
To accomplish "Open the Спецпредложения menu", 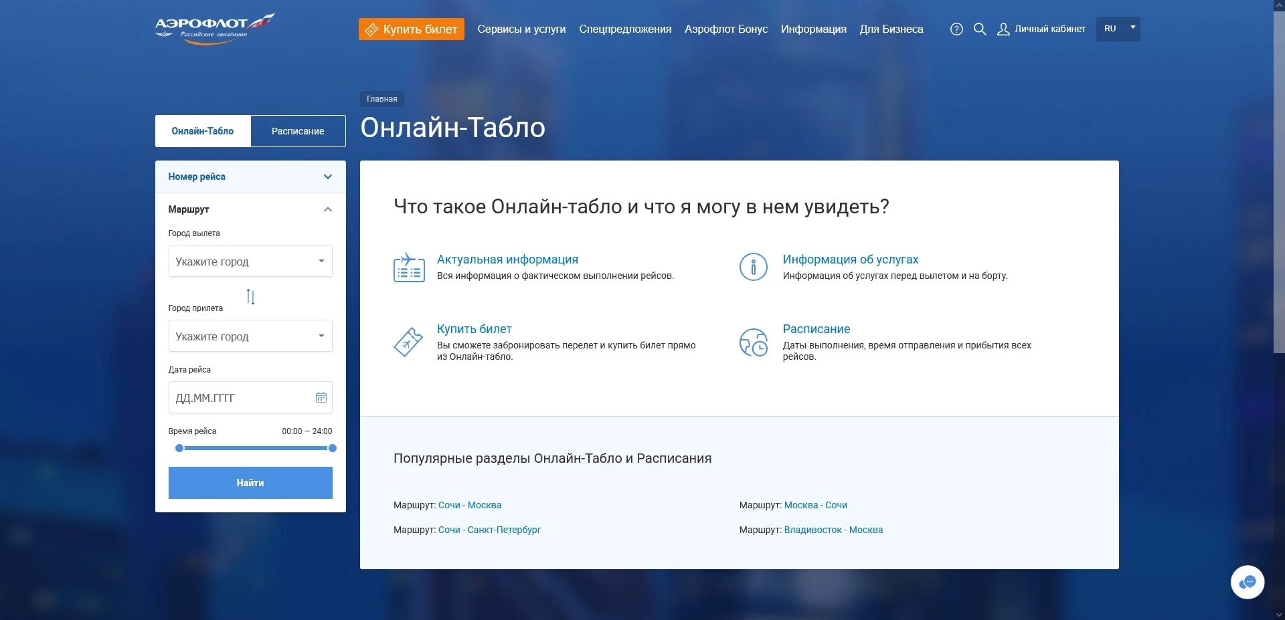I will [x=624, y=29].
